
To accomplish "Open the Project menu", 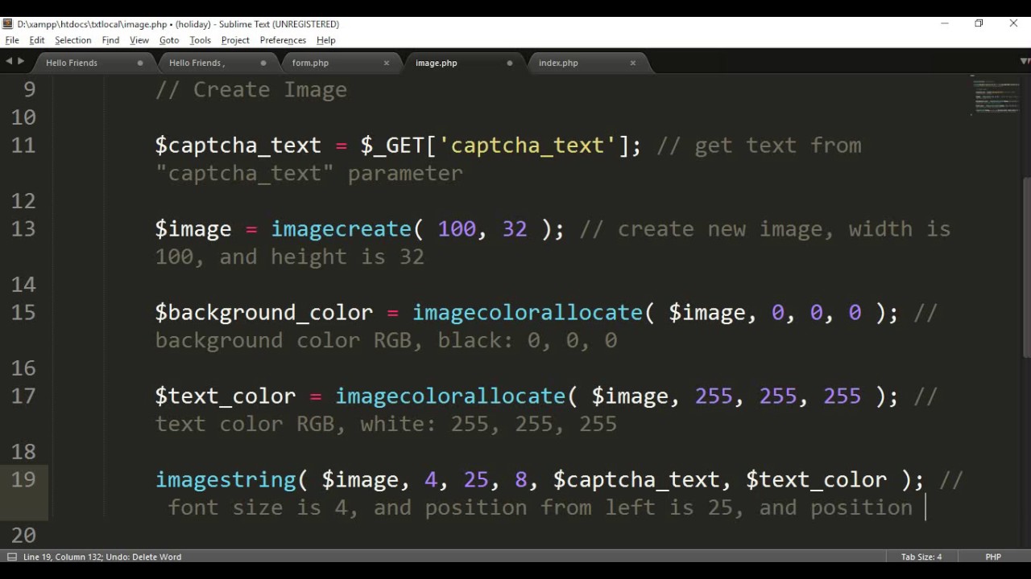I will click(235, 40).
